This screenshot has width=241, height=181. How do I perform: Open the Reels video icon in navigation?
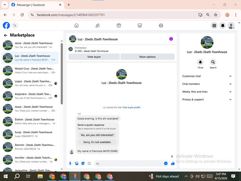(x=119, y=26)
